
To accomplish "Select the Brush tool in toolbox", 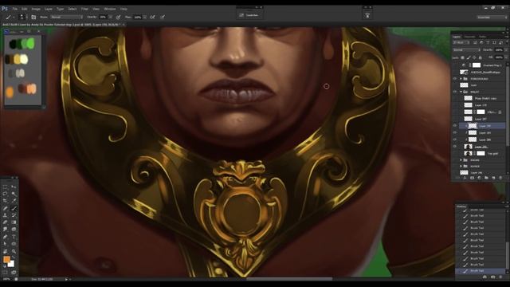I will point(14,208).
